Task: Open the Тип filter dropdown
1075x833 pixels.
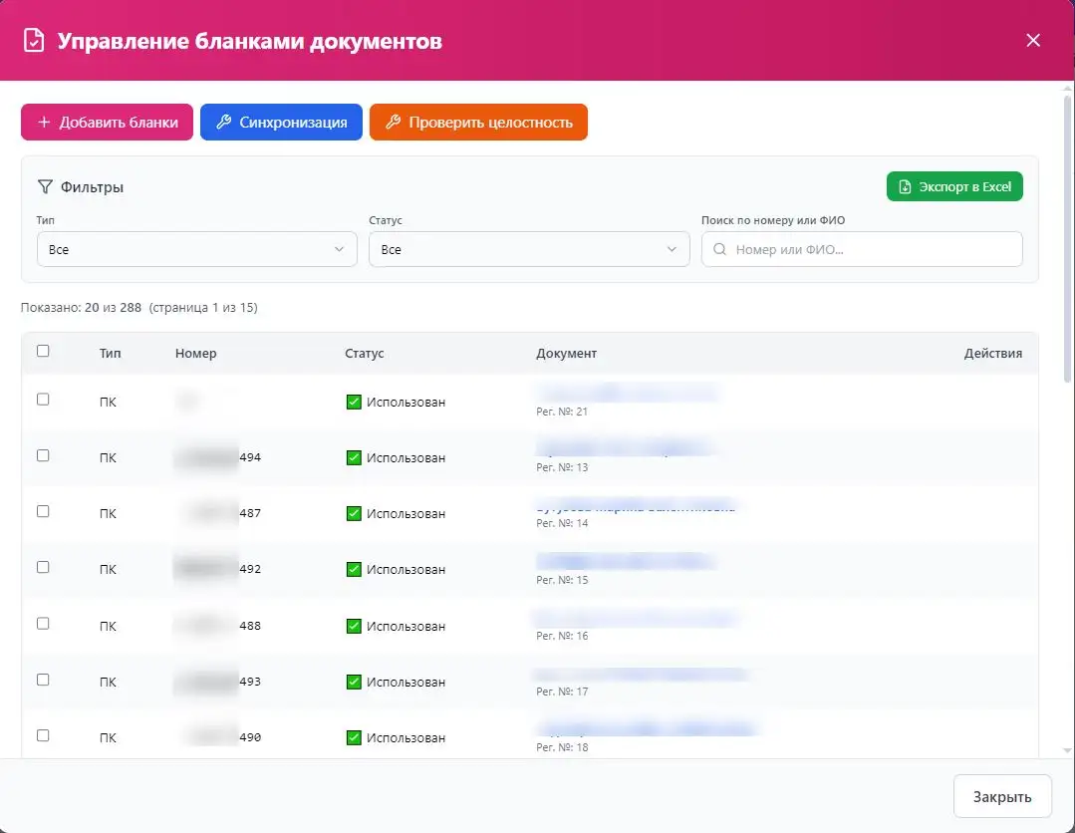Action: pyautogui.click(x=196, y=249)
